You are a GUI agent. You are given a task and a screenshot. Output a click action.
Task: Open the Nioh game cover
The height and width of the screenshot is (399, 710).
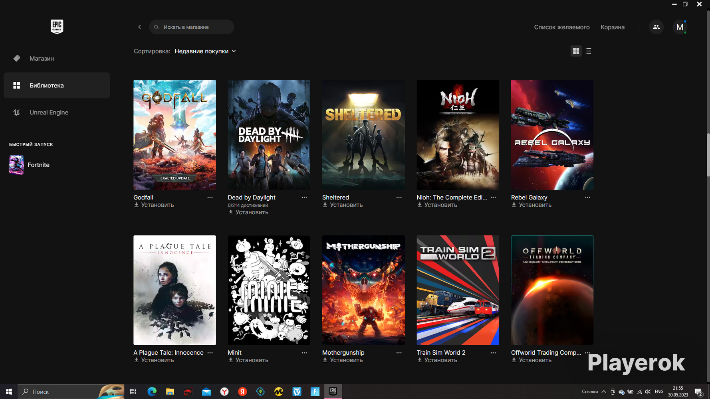pos(458,135)
